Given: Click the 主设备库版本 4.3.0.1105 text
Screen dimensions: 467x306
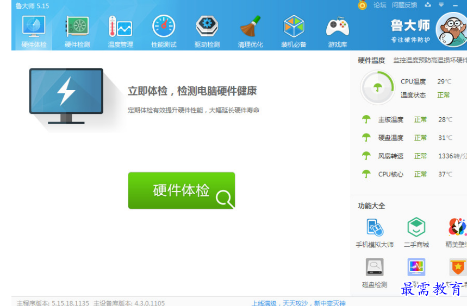Looking at the screenshot, I should (129, 303).
